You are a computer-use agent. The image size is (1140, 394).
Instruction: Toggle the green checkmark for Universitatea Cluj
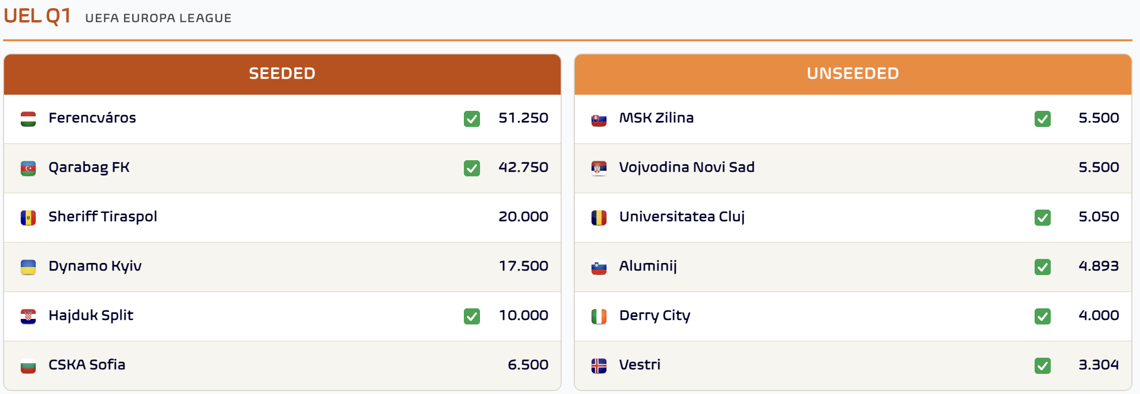(x=1043, y=218)
